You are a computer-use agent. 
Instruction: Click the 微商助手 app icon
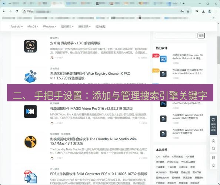tap(30, 46)
